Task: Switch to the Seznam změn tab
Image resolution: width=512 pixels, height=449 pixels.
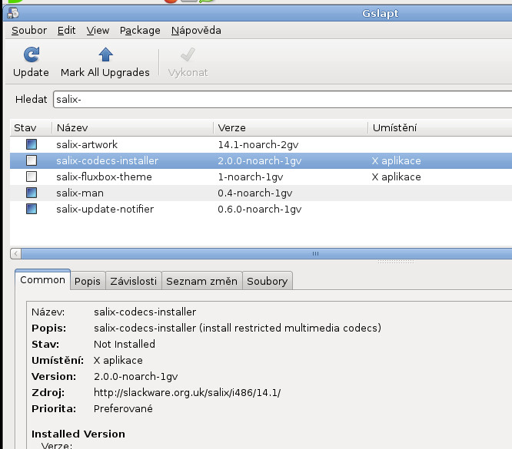Action: pyautogui.click(x=201, y=281)
